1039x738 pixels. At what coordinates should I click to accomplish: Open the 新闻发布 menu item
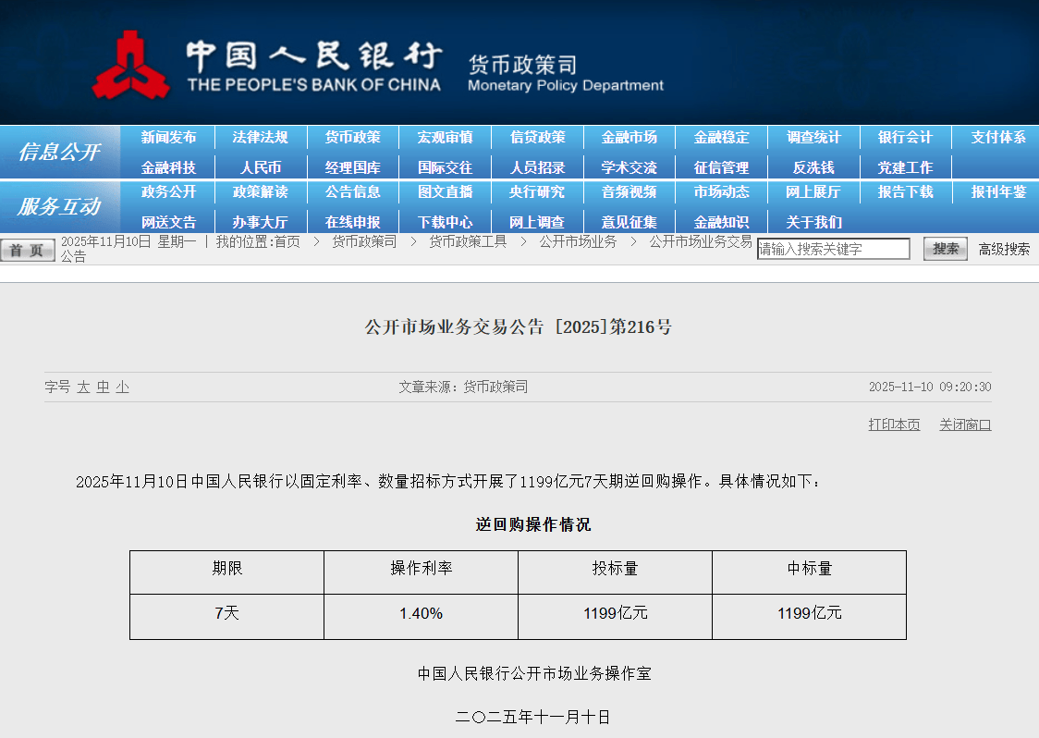click(x=168, y=137)
